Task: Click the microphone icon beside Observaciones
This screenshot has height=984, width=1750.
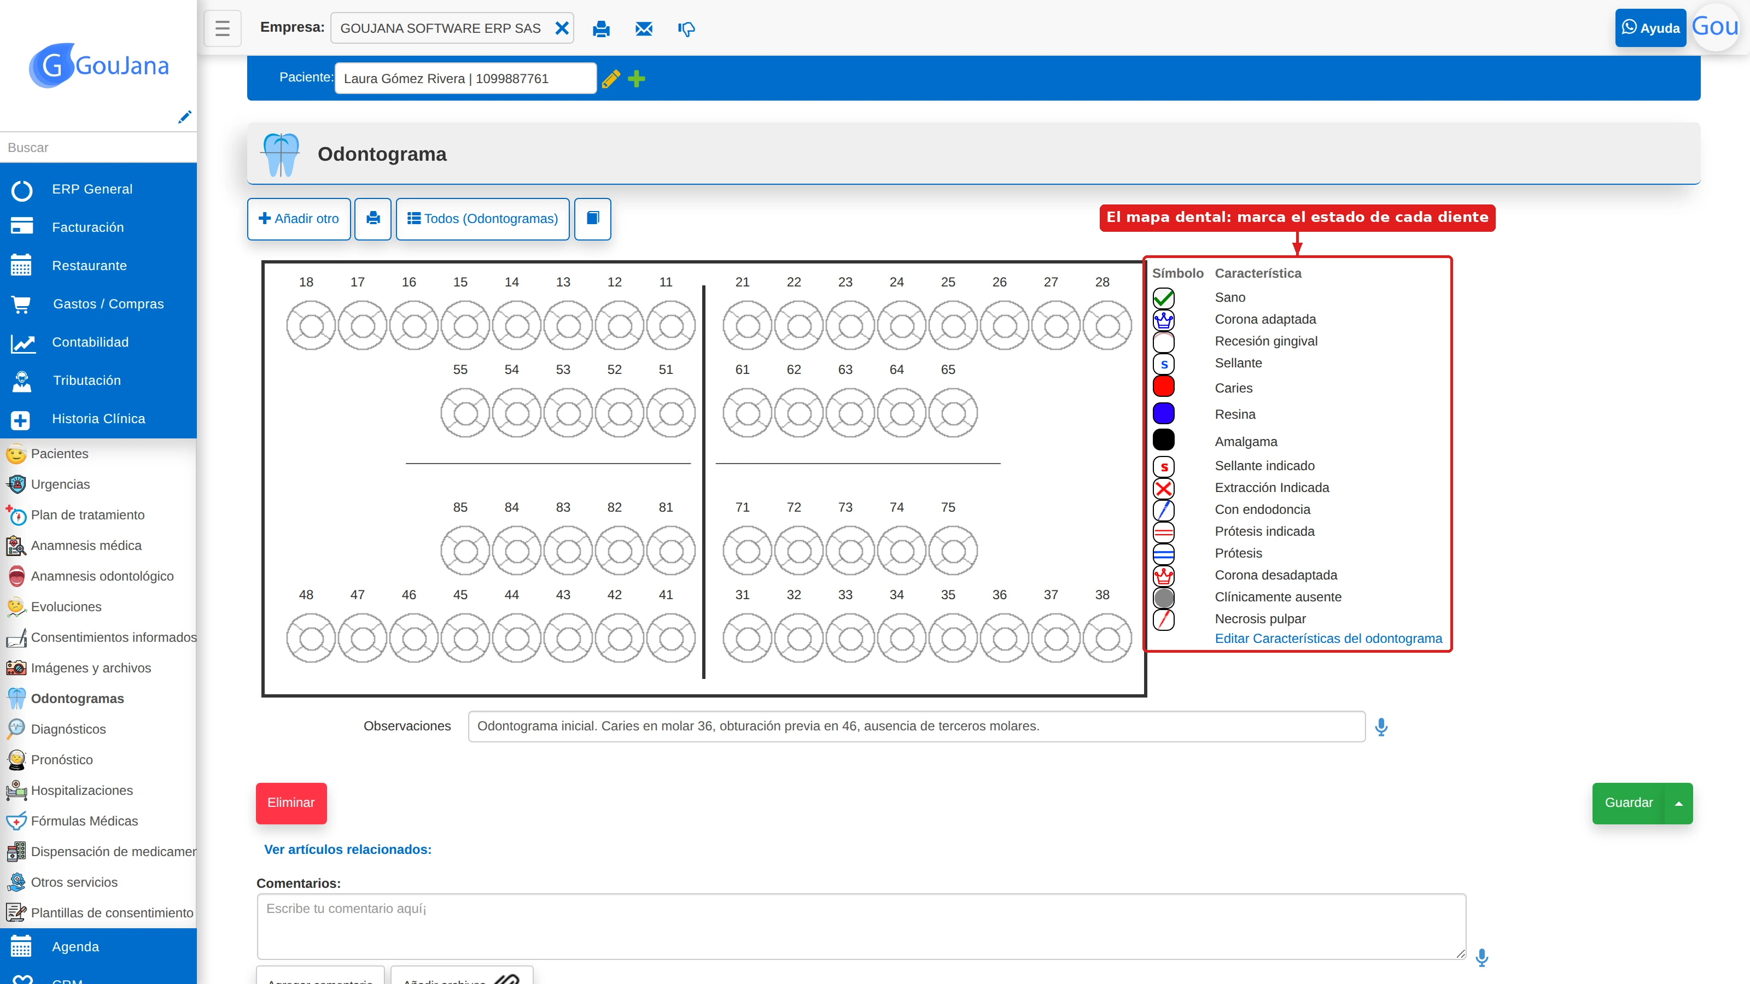Action: (1380, 727)
